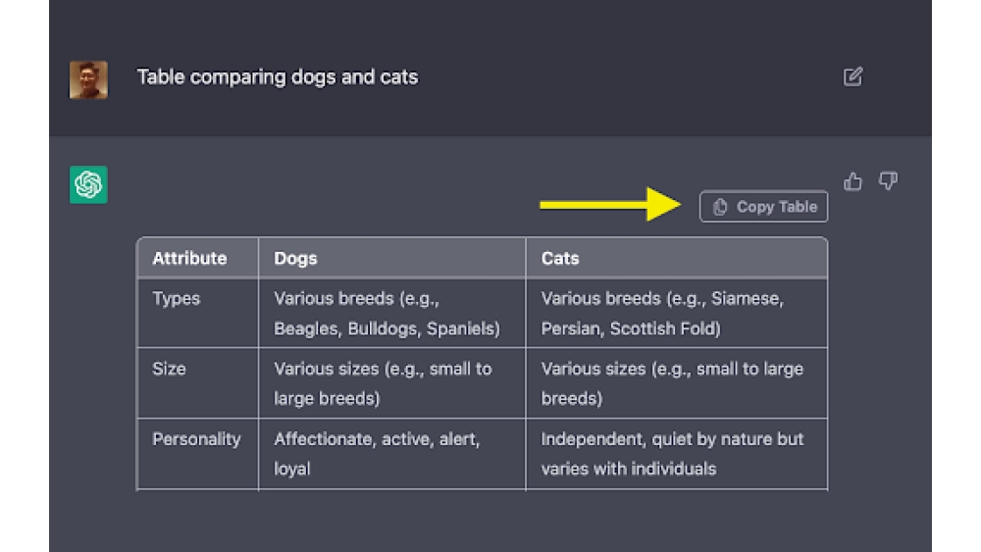Click the edit message pencil icon
The image size is (981, 552).
click(852, 76)
